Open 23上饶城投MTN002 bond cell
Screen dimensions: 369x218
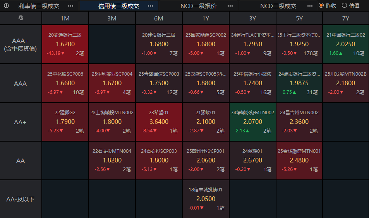pos(112,122)
